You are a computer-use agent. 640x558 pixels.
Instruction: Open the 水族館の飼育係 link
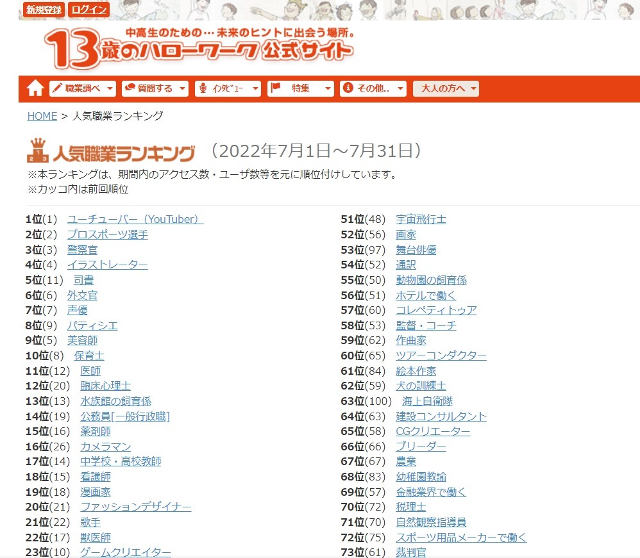[x=116, y=402]
